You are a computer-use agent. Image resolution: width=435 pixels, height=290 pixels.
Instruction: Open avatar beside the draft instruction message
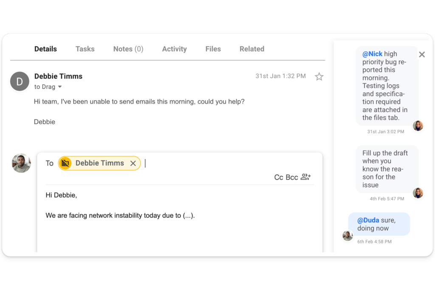pos(418,193)
